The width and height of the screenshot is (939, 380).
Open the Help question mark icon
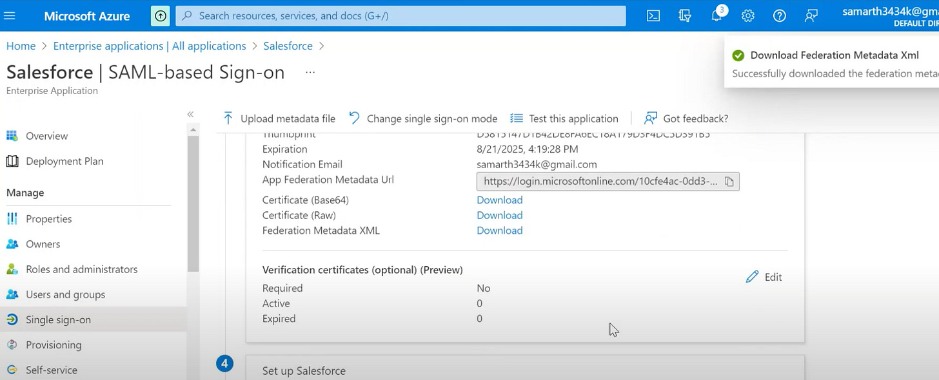[780, 16]
